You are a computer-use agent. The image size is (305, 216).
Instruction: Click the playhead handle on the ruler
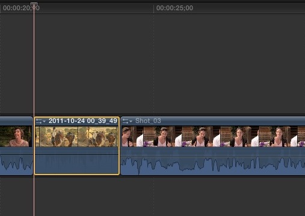tap(34, 5)
